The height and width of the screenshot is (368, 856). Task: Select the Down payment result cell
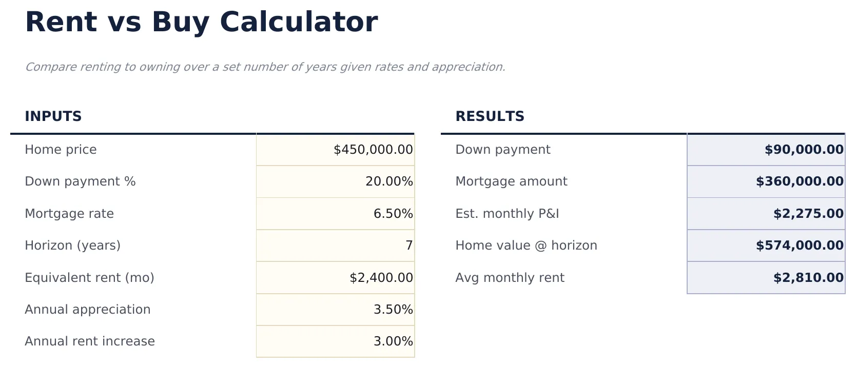click(765, 150)
